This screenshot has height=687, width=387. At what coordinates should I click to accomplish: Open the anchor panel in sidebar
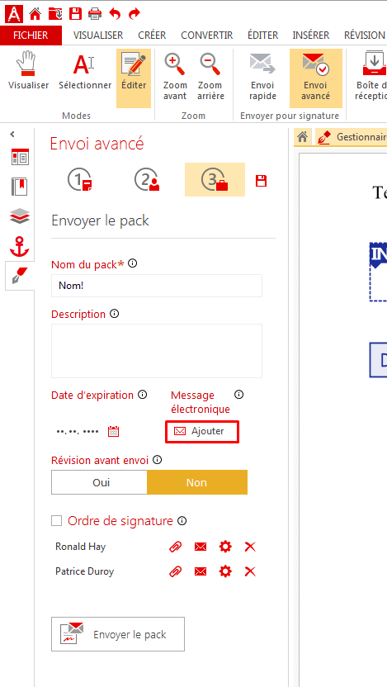coord(20,247)
